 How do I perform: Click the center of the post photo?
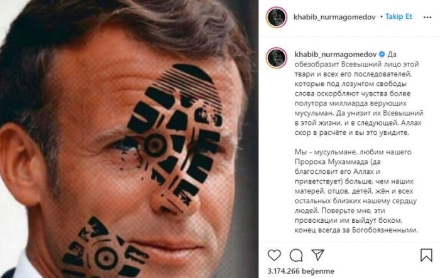point(129,139)
